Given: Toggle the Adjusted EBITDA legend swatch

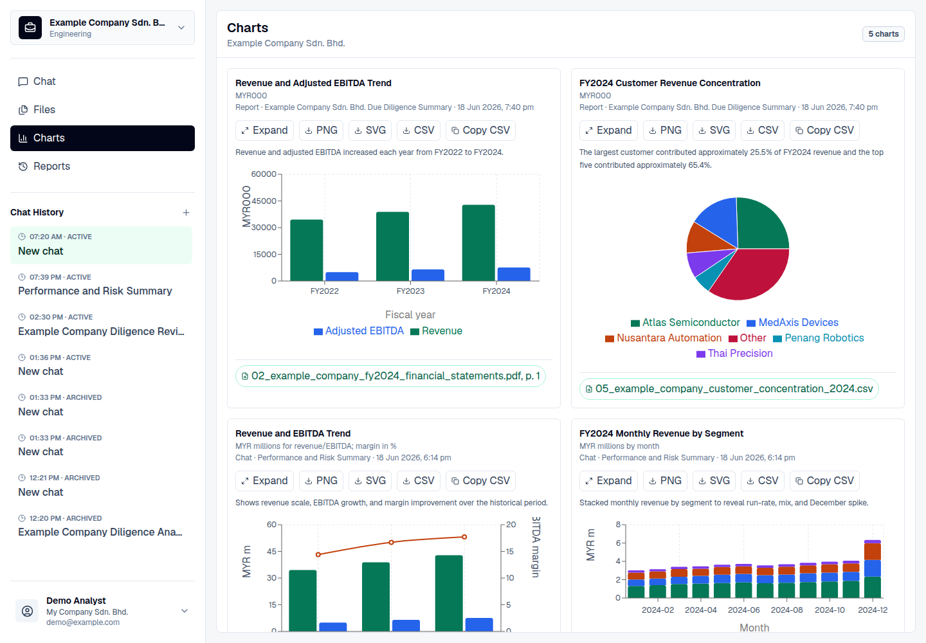Looking at the screenshot, I should tap(318, 332).
